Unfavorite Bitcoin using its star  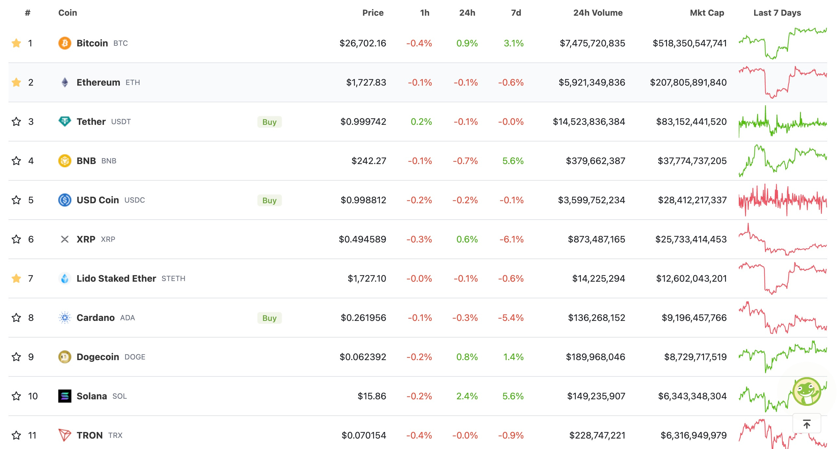(x=16, y=43)
